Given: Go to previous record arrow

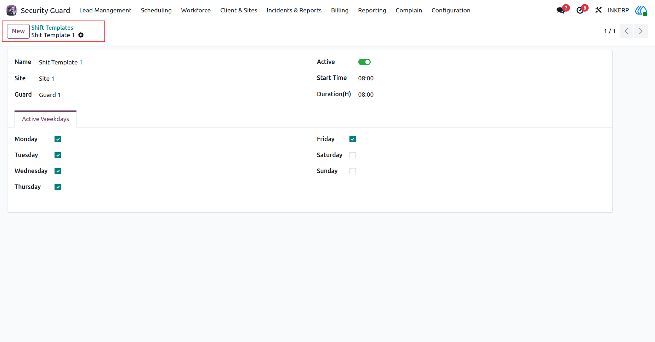Looking at the screenshot, I should [x=626, y=31].
